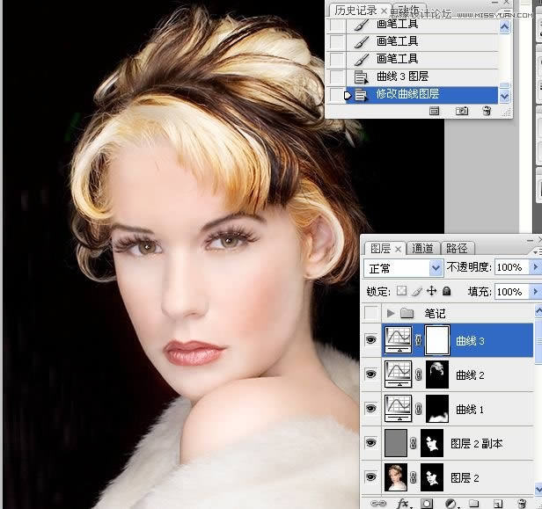Screen dimensions: 542x509
Task: Click the lock transparent pixels icon
Action: tap(401, 291)
